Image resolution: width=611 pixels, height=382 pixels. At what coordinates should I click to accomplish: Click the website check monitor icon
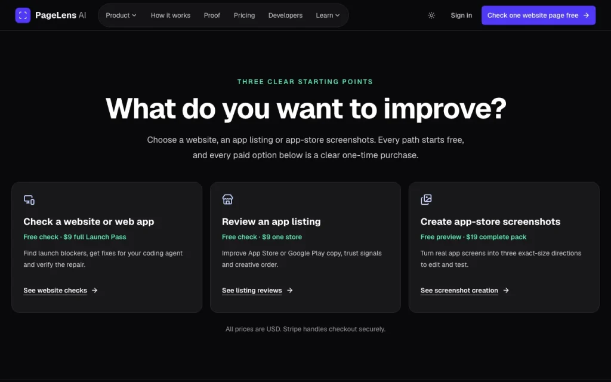tap(29, 199)
